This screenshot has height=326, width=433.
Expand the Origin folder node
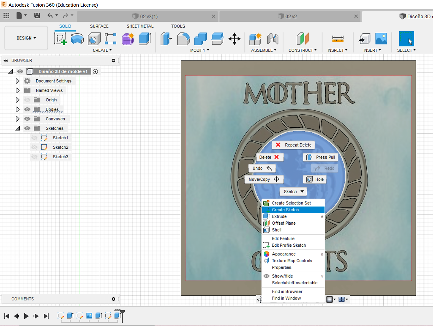point(17,100)
